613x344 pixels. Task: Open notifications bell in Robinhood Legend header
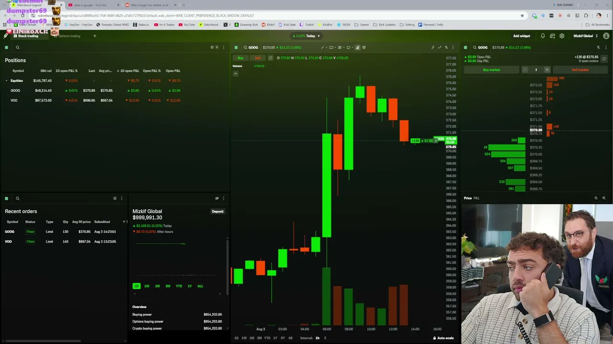[x=543, y=36]
